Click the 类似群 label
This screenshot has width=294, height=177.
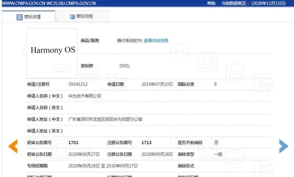[x=87, y=66]
